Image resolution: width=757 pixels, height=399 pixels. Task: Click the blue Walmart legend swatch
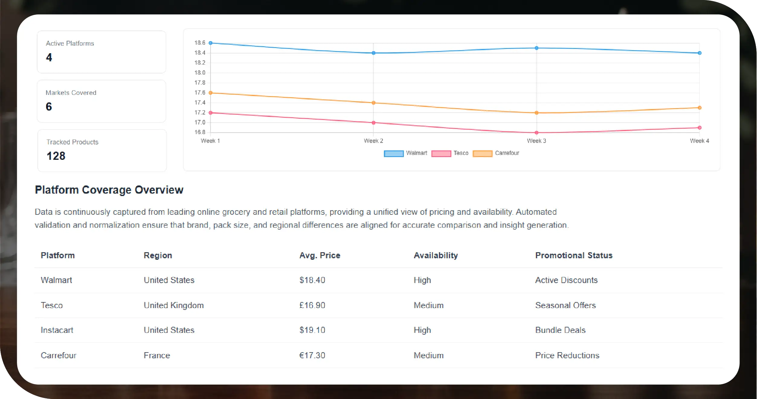coord(393,154)
